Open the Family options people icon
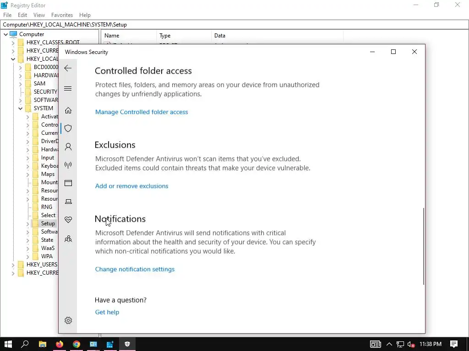 (x=68, y=239)
